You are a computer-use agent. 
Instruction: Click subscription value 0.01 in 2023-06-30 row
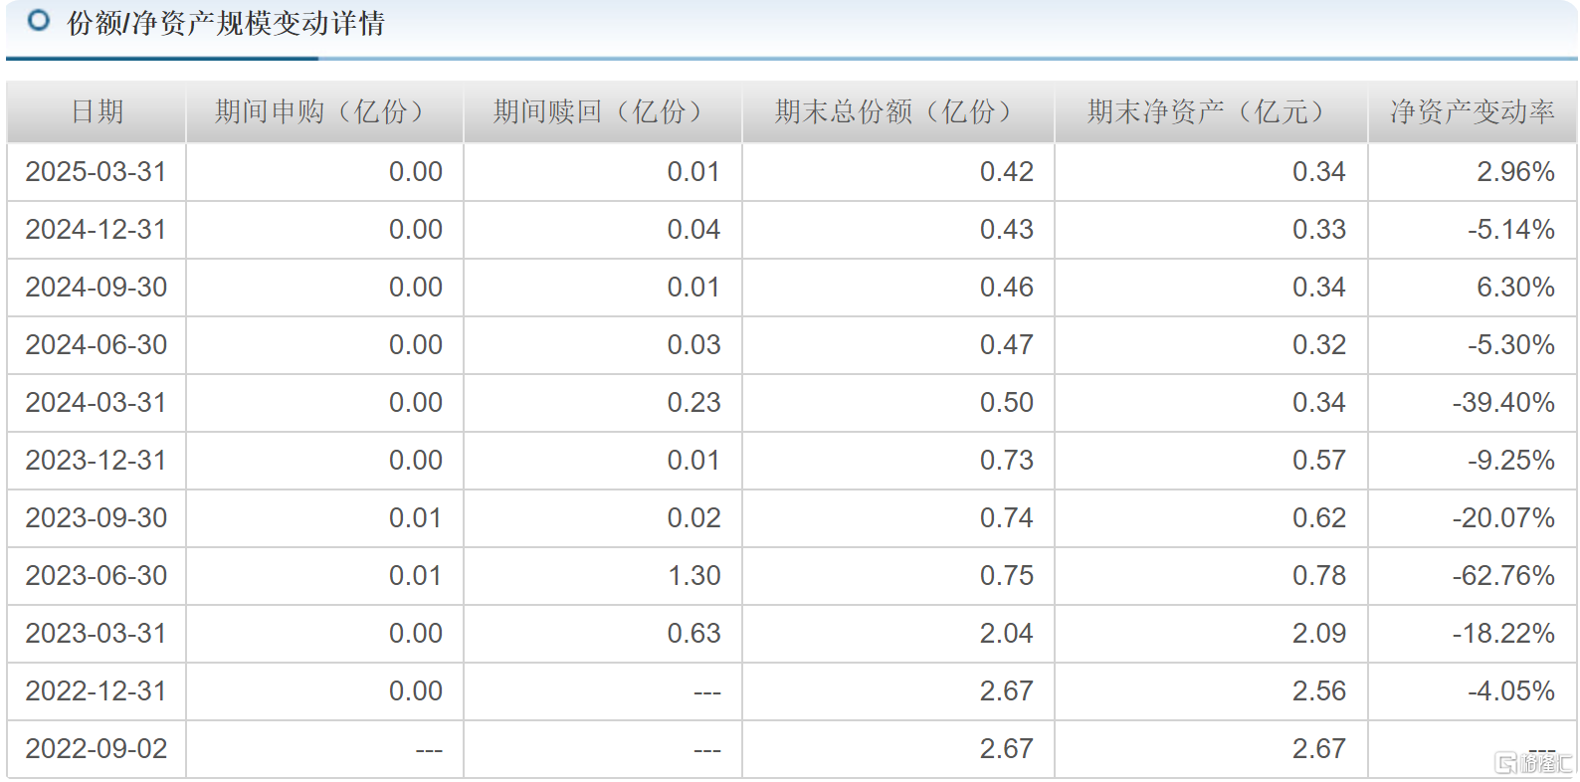click(416, 576)
